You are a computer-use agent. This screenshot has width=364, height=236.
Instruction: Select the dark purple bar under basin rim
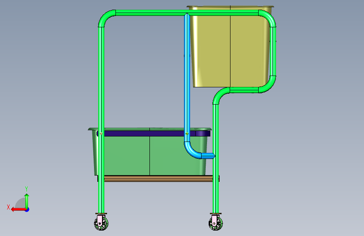click(153, 134)
